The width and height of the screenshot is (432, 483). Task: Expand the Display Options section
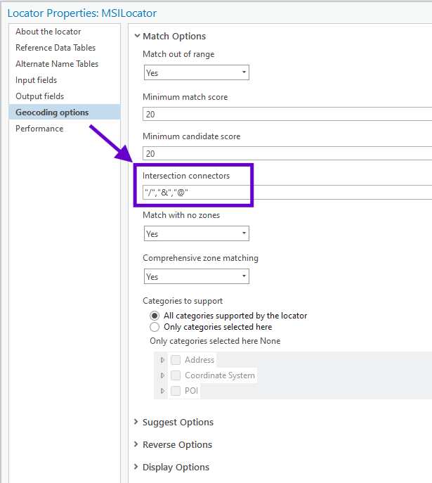[x=136, y=467]
